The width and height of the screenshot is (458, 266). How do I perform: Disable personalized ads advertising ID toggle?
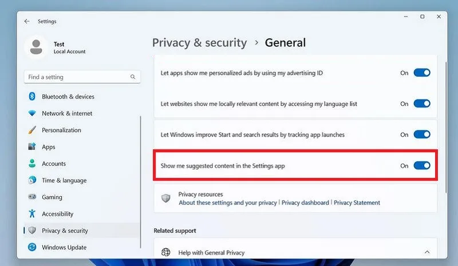coord(422,73)
